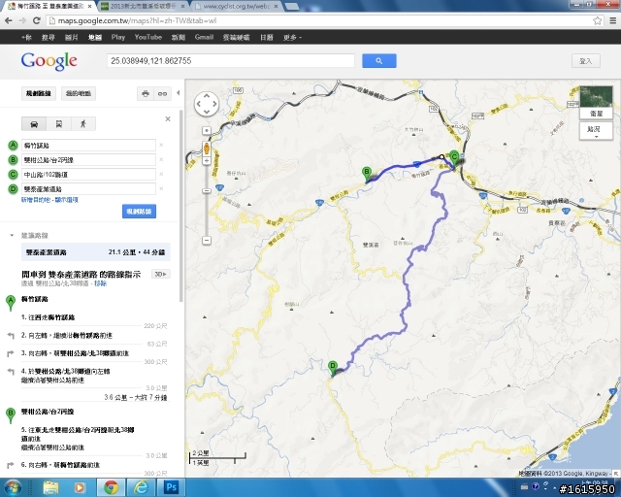Select driving mode car icon
This screenshot has height=497, width=621.
[34, 124]
